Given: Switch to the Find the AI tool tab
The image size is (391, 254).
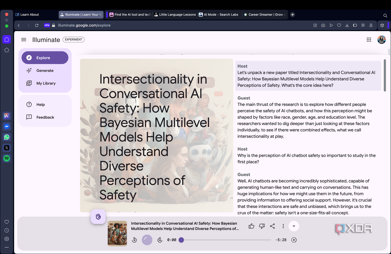Looking at the screenshot, I should [x=130, y=14].
